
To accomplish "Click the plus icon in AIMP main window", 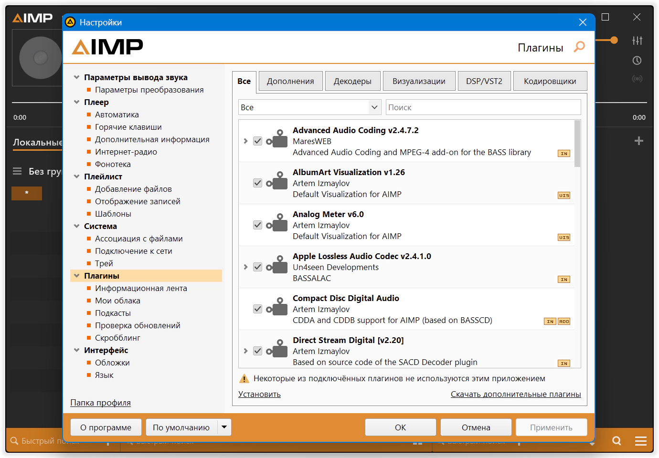I will tap(639, 141).
